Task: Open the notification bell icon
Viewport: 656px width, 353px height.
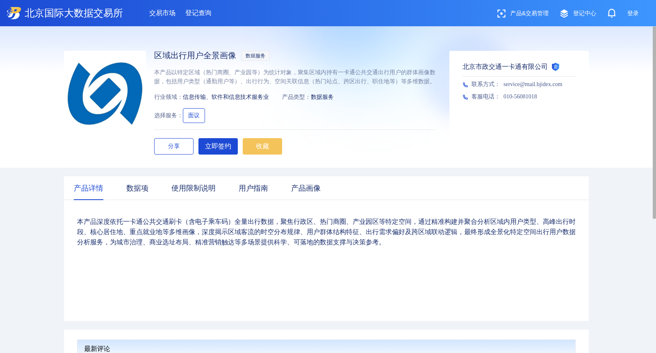Action: tap(612, 13)
